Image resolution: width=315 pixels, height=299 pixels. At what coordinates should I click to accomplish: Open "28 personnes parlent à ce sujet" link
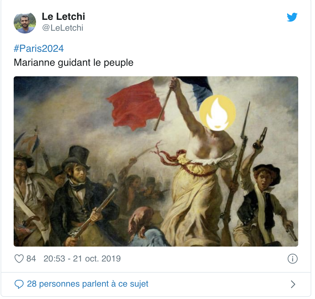tap(88, 284)
